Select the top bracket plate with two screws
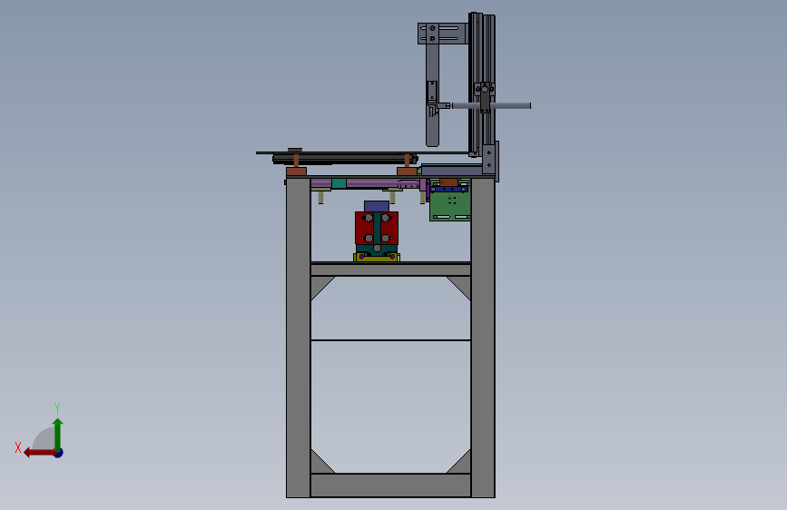 tap(443, 34)
